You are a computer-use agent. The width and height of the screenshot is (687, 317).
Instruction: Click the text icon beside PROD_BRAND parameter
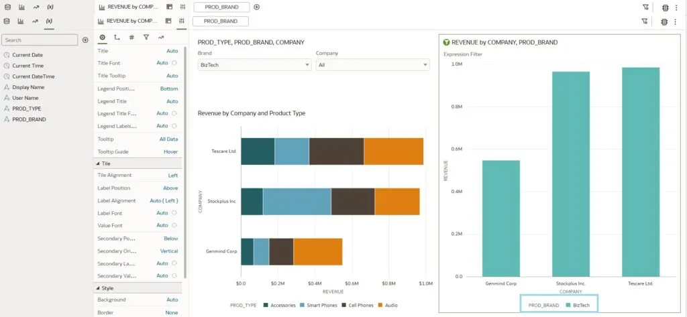point(7,119)
